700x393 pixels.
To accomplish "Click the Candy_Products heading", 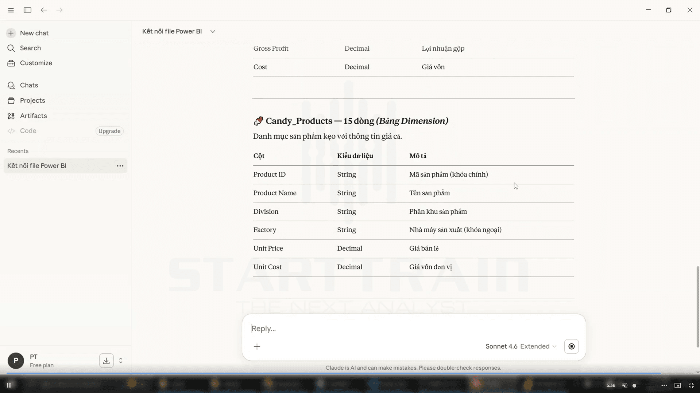I will click(351, 121).
